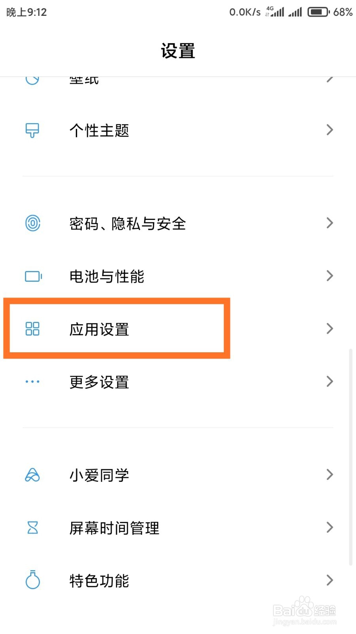Viewport: 356px width, 634px height.
Task: Tap 个性主题 in the settings list
Action: [x=99, y=131]
